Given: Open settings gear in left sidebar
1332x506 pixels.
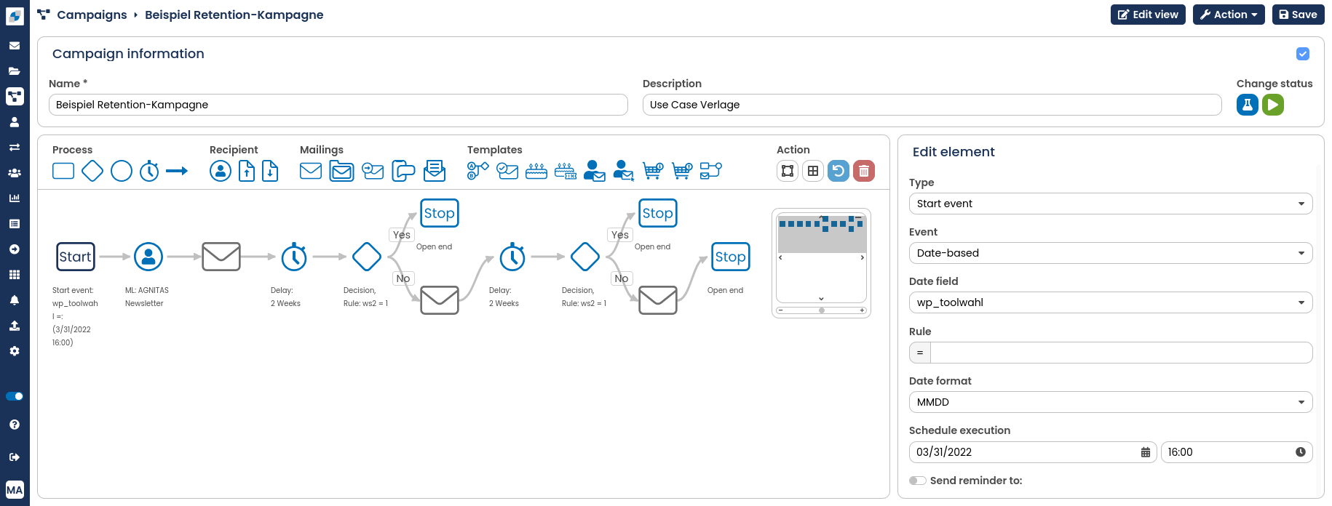Looking at the screenshot, I should pyautogui.click(x=15, y=351).
